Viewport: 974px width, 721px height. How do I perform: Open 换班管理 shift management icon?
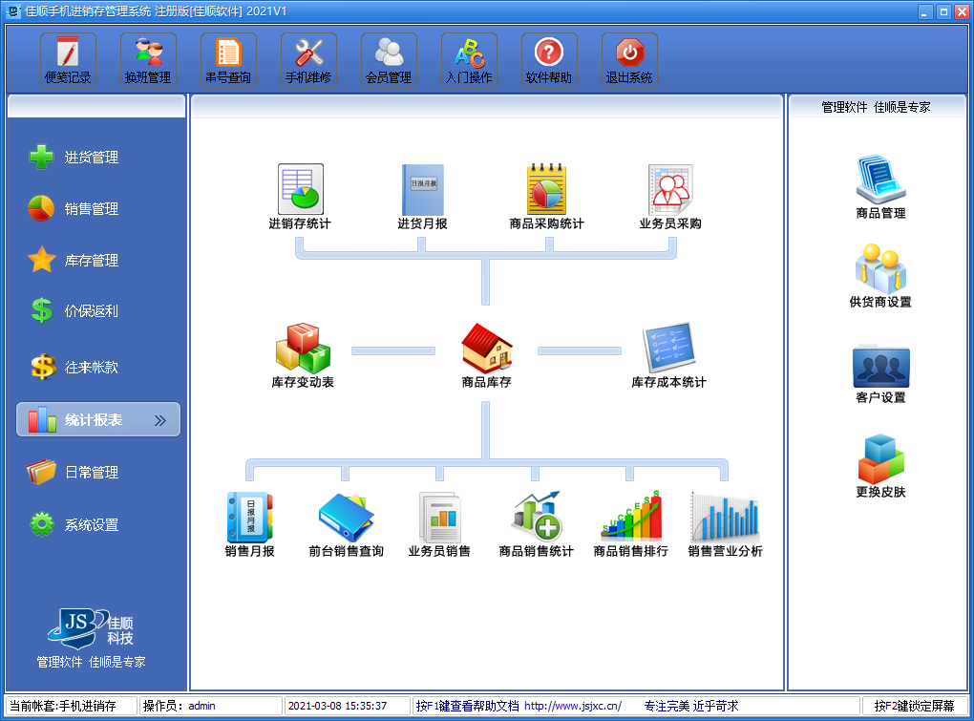pyautogui.click(x=148, y=60)
